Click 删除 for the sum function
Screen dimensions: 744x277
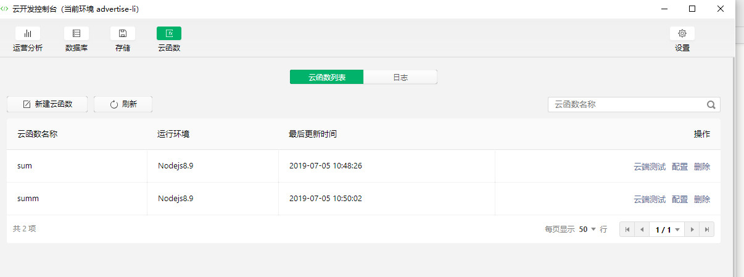point(702,167)
